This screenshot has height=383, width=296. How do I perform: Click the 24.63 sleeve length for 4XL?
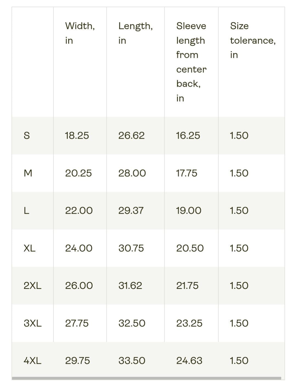[189, 361]
